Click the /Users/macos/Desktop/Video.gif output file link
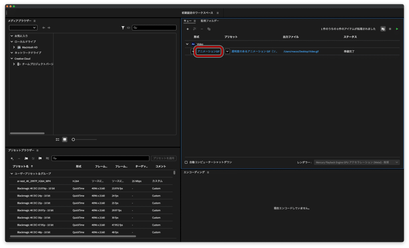Viewport: 409px width, 248px height. 301,52
